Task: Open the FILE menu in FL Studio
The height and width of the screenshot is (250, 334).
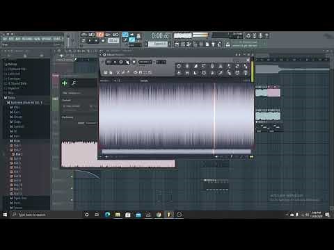Action: (x=5, y=39)
